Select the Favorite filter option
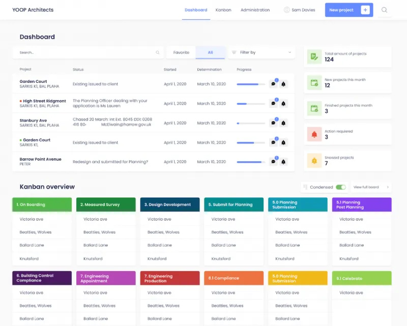The width and height of the screenshot is (407, 326). (x=181, y=52)
